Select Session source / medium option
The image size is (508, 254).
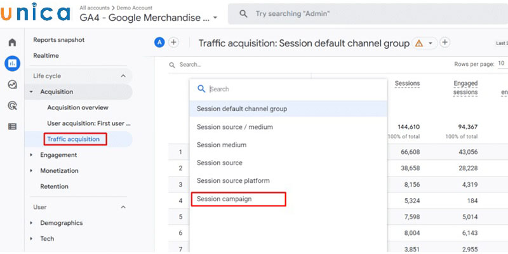(x=234, y=127)
